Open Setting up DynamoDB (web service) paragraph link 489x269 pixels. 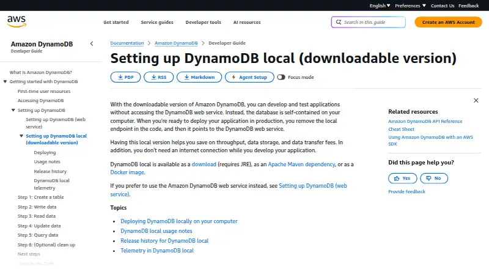pyautogui.click(x=313, y=186)
